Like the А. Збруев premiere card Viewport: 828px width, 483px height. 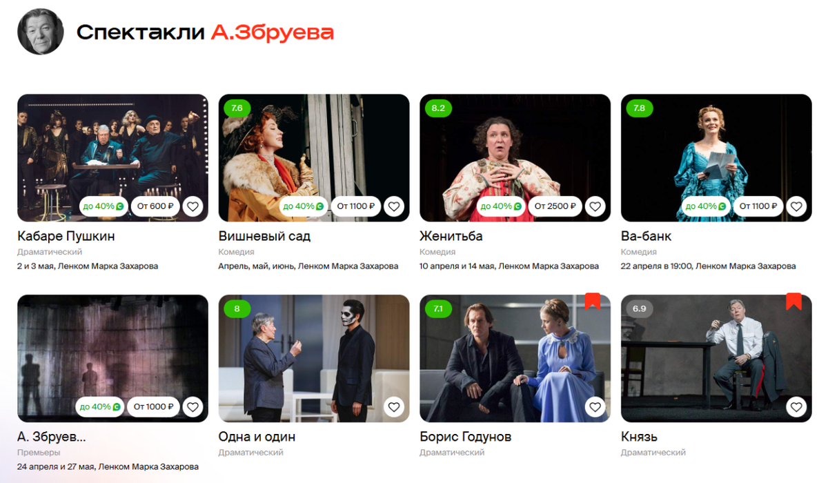point(193,407)
